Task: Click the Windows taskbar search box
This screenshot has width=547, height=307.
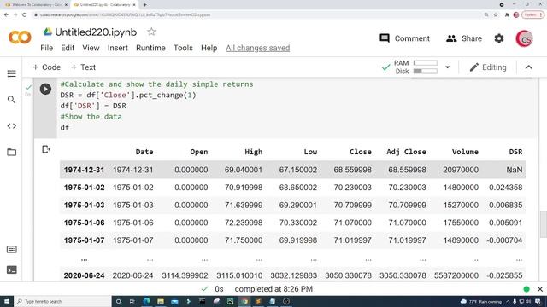Action: (62, 301)
